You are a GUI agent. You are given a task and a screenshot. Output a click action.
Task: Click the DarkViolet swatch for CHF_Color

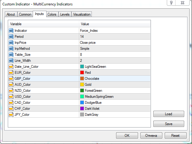82,109
